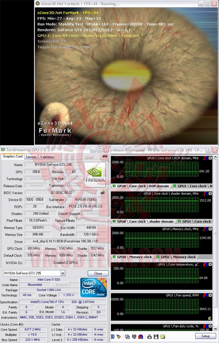Click Package Socket 1366 LGA value
Image resolution: width=219 pixels, height=343 pixels.
point(49,290)
